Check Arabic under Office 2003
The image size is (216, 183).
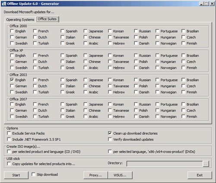click(86, 92)
